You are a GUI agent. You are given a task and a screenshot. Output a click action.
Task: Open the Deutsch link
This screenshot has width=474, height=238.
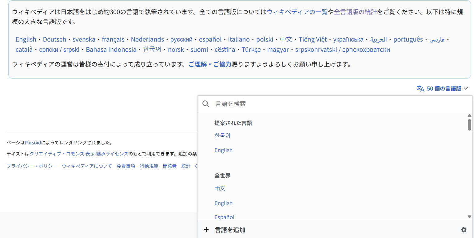54,39
